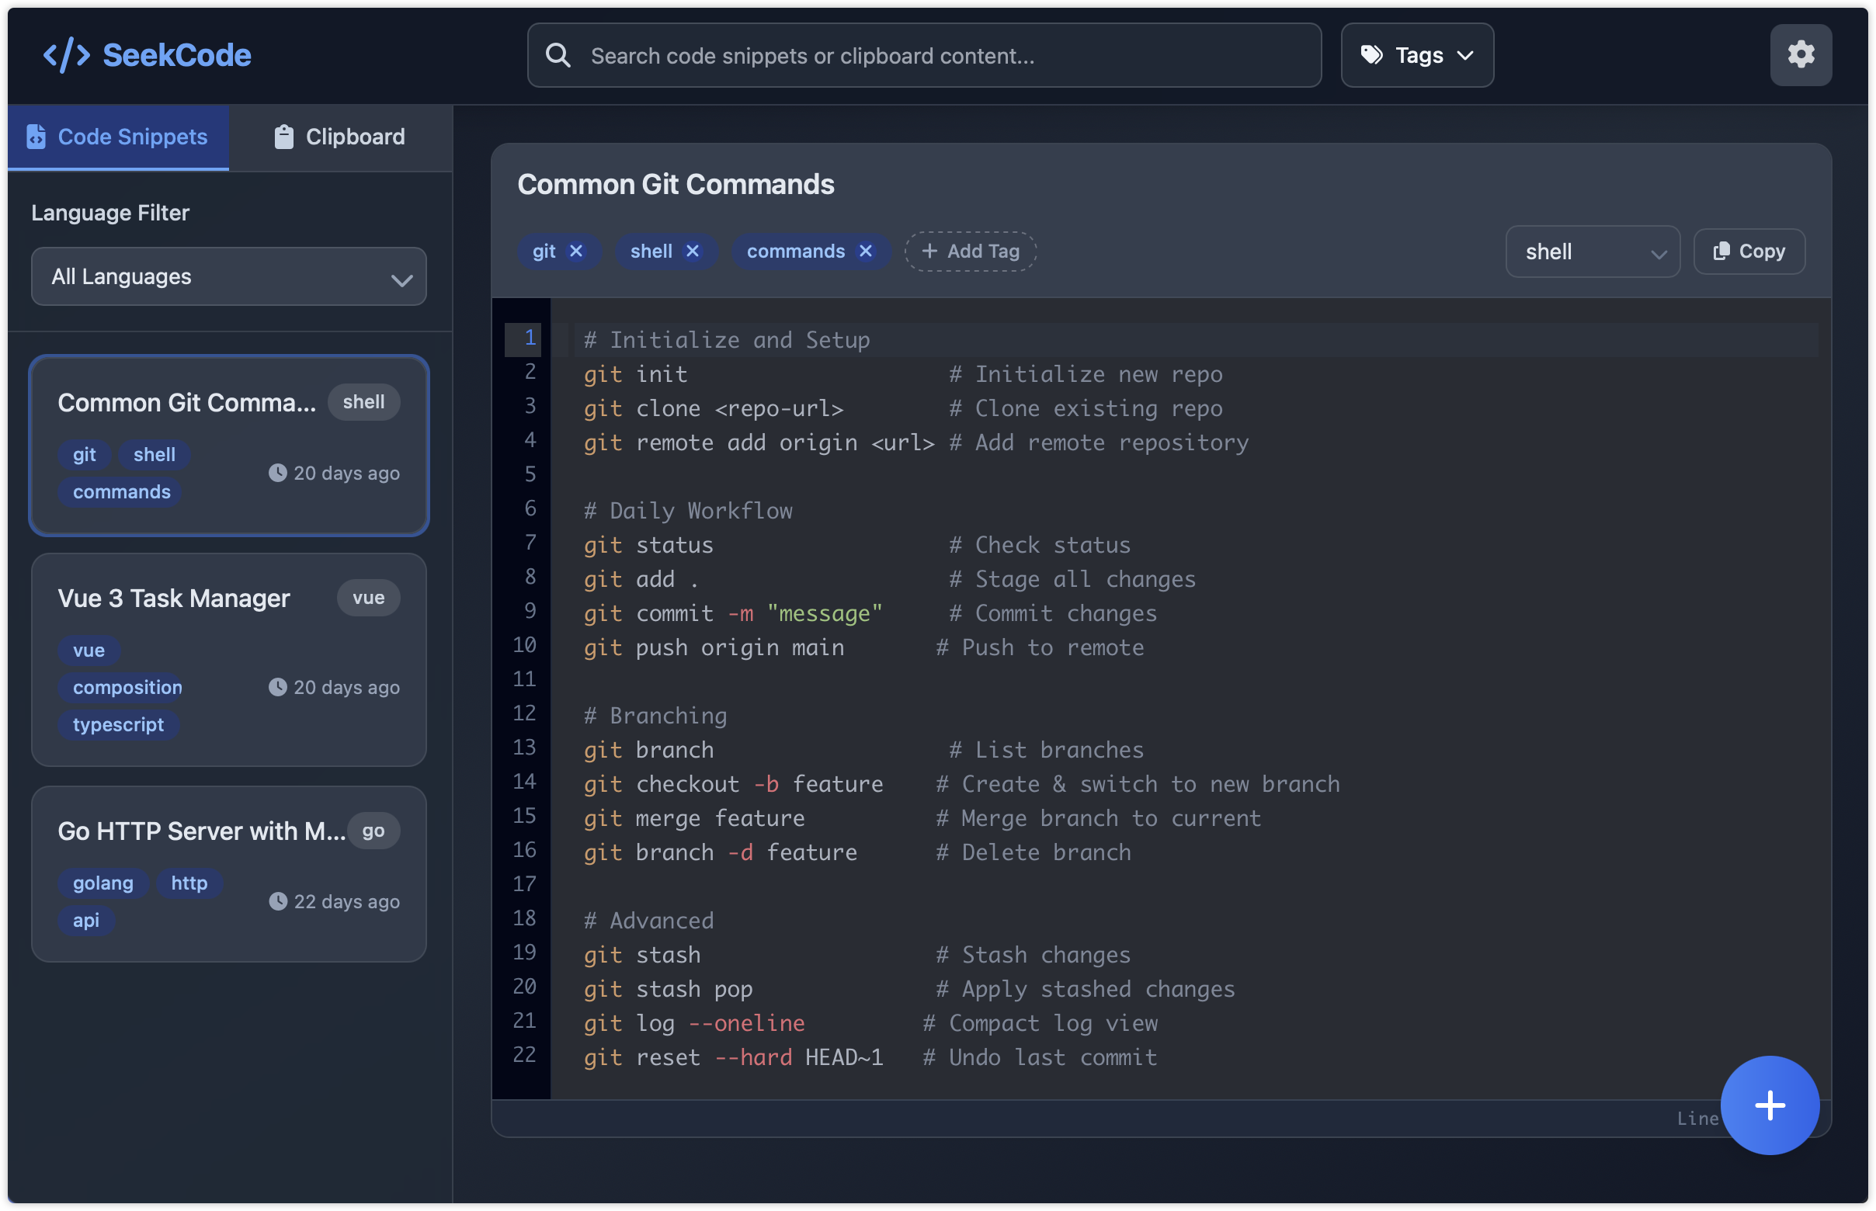This screenshot has height=1211, width=1876.
Task: Open the Tags dropdown
Action: pos(1416,55)
